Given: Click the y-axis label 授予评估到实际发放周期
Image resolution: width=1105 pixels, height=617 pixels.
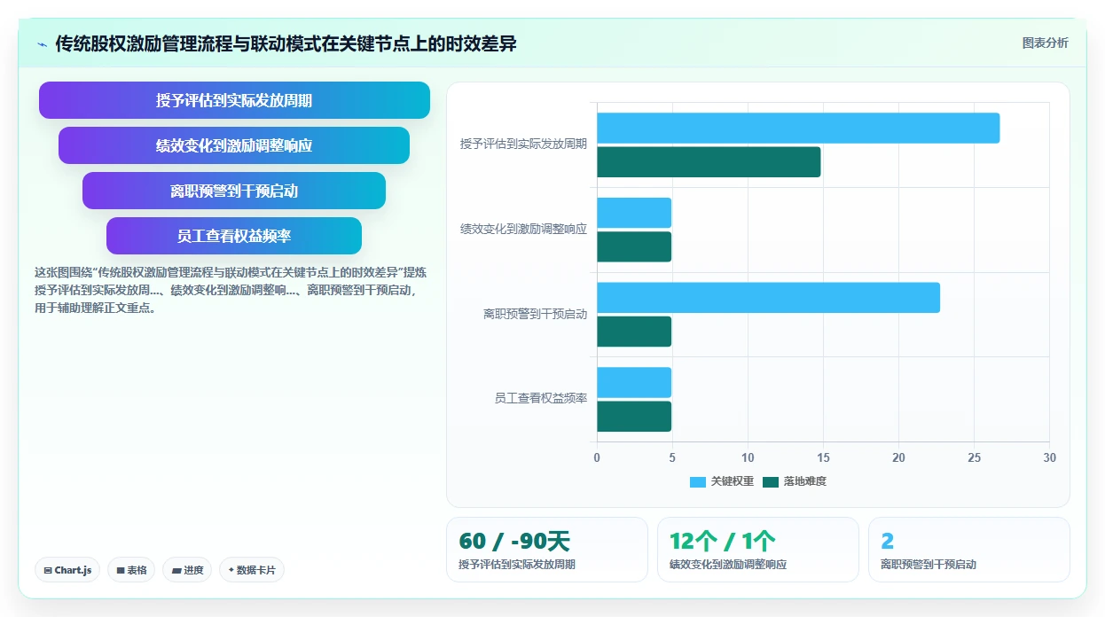Looking at the screenshot, I should pos(523,144).
